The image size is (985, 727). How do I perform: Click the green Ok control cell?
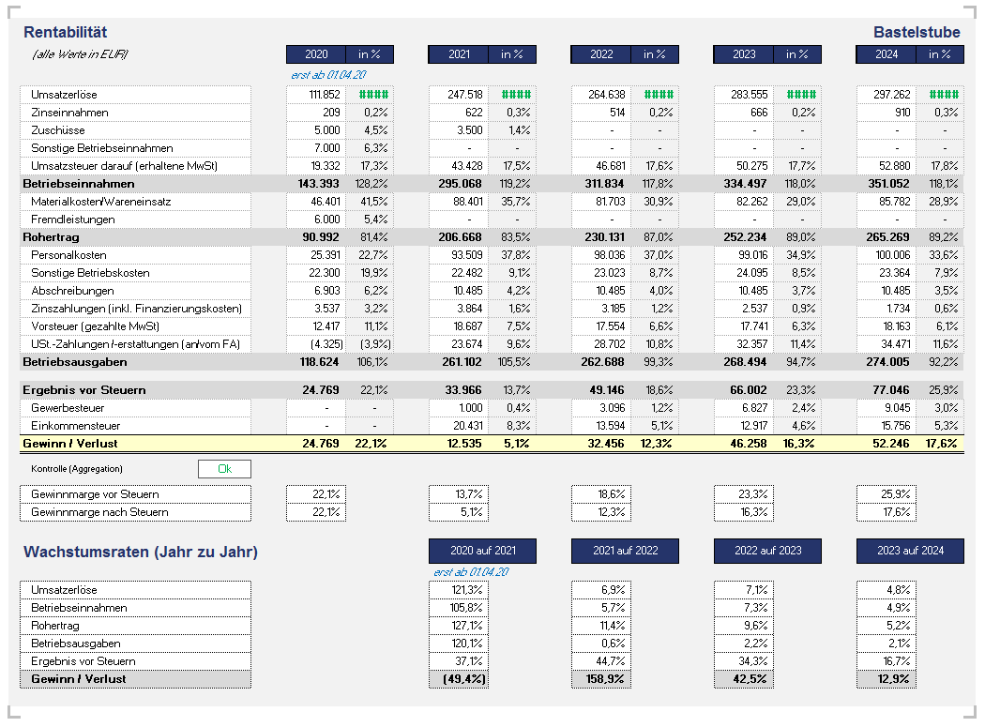224,469
